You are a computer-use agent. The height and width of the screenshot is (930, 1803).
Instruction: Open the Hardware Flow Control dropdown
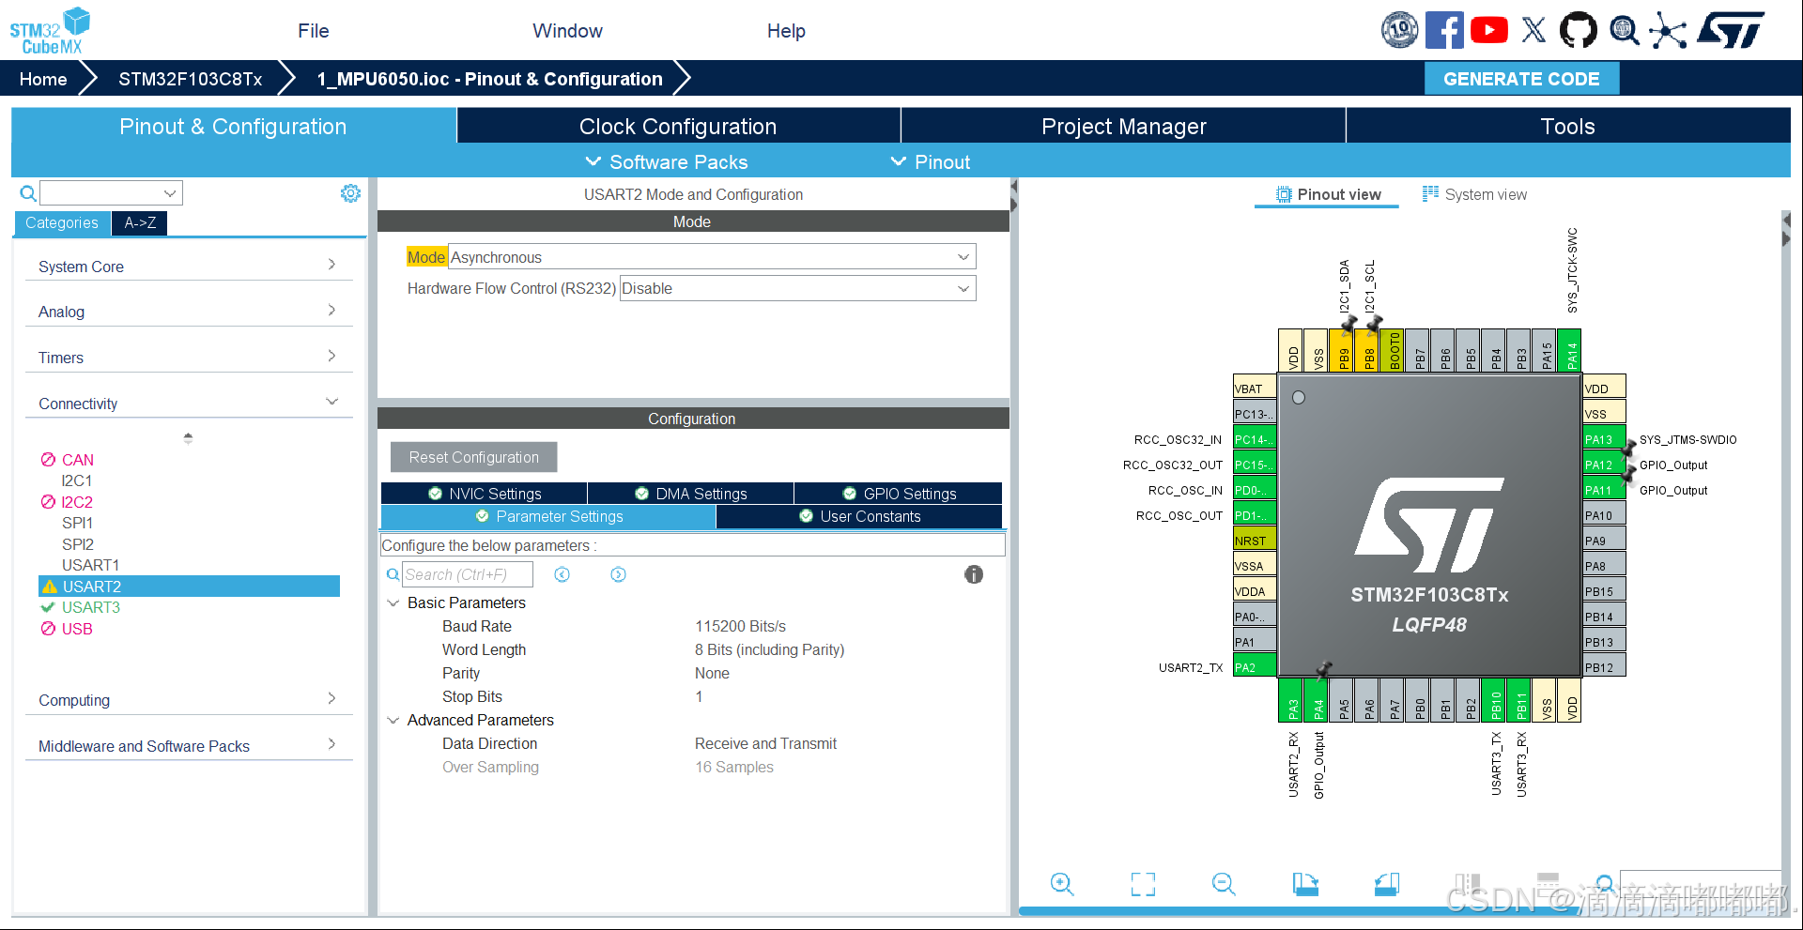(798, 288)
